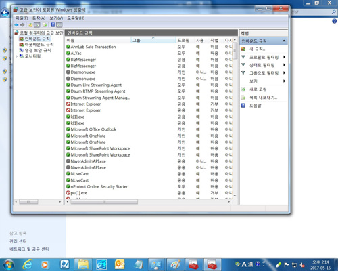Sort by the 그룹 column header
Image resolution: width=338 pixels, height=271 pixels.
[x=153, y=40]
